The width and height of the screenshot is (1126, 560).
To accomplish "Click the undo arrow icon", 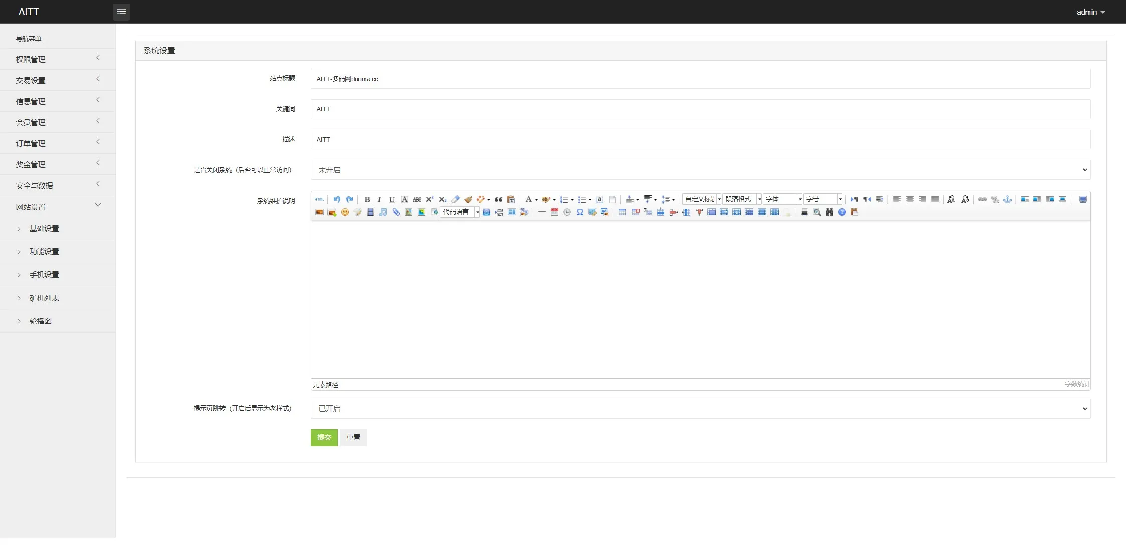I will click(x=337, y=199).
